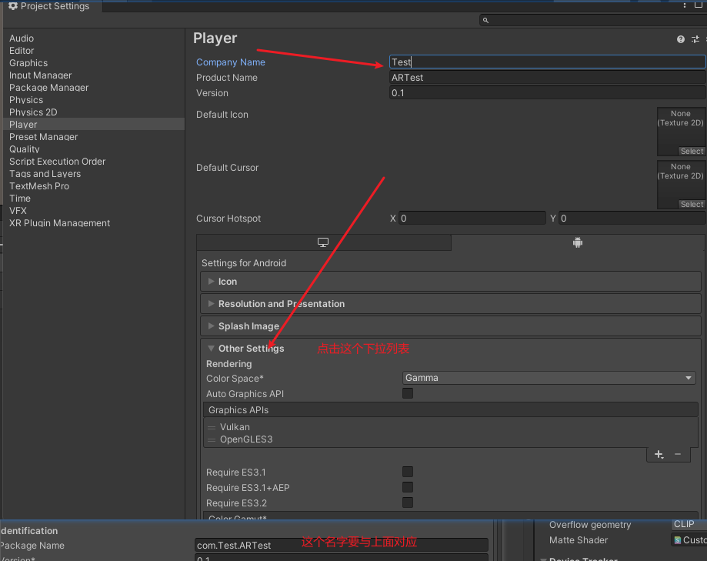
Task: Click the Project Settings gear icon
Action: 13,6
